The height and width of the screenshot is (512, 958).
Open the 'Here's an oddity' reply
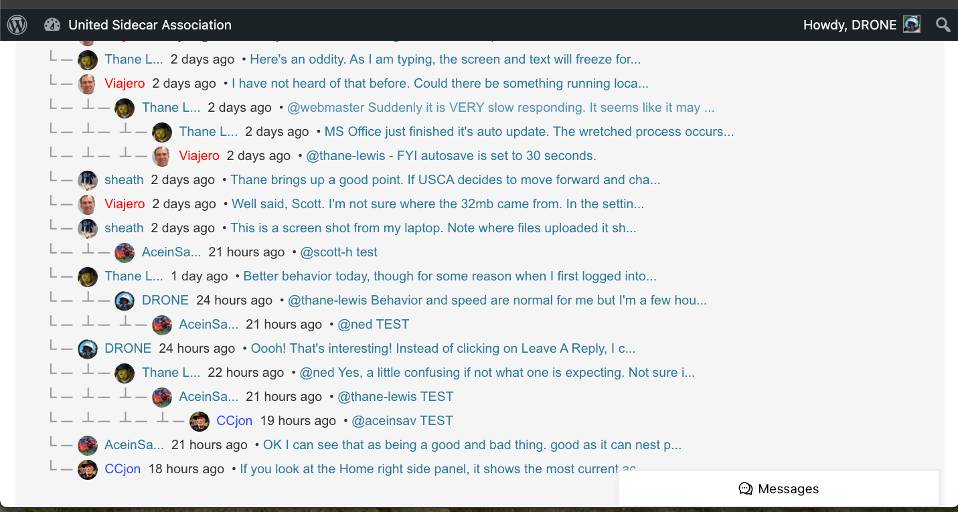445,60
